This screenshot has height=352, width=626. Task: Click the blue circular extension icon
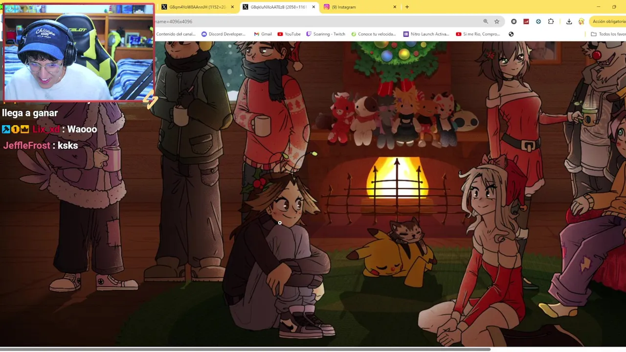coord(538,22)
